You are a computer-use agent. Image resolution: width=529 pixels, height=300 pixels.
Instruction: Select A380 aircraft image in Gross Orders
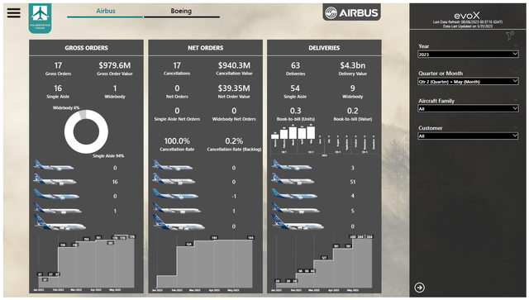[60, 222]
